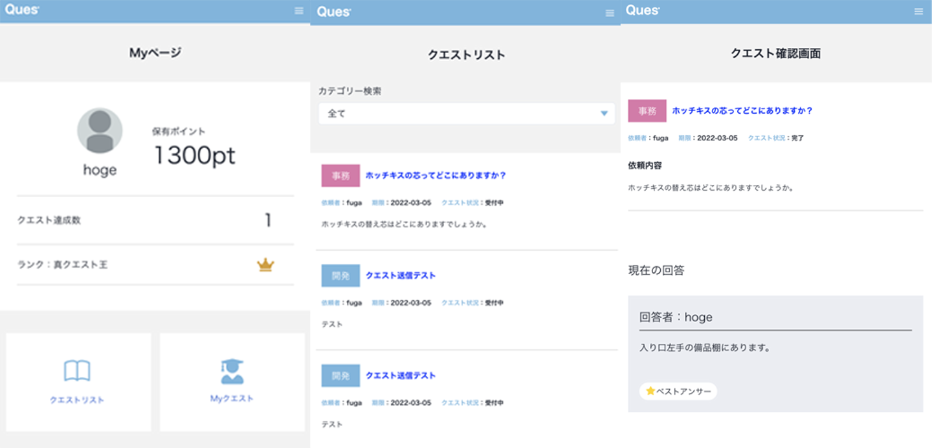Image resolution: width=932 pixels, height=448 pixels.
Task: Click Ques logo on My page header
Action: (23, 10)
